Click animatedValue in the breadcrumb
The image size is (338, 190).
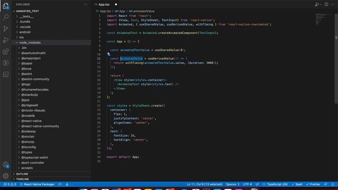tap(144, 11)
